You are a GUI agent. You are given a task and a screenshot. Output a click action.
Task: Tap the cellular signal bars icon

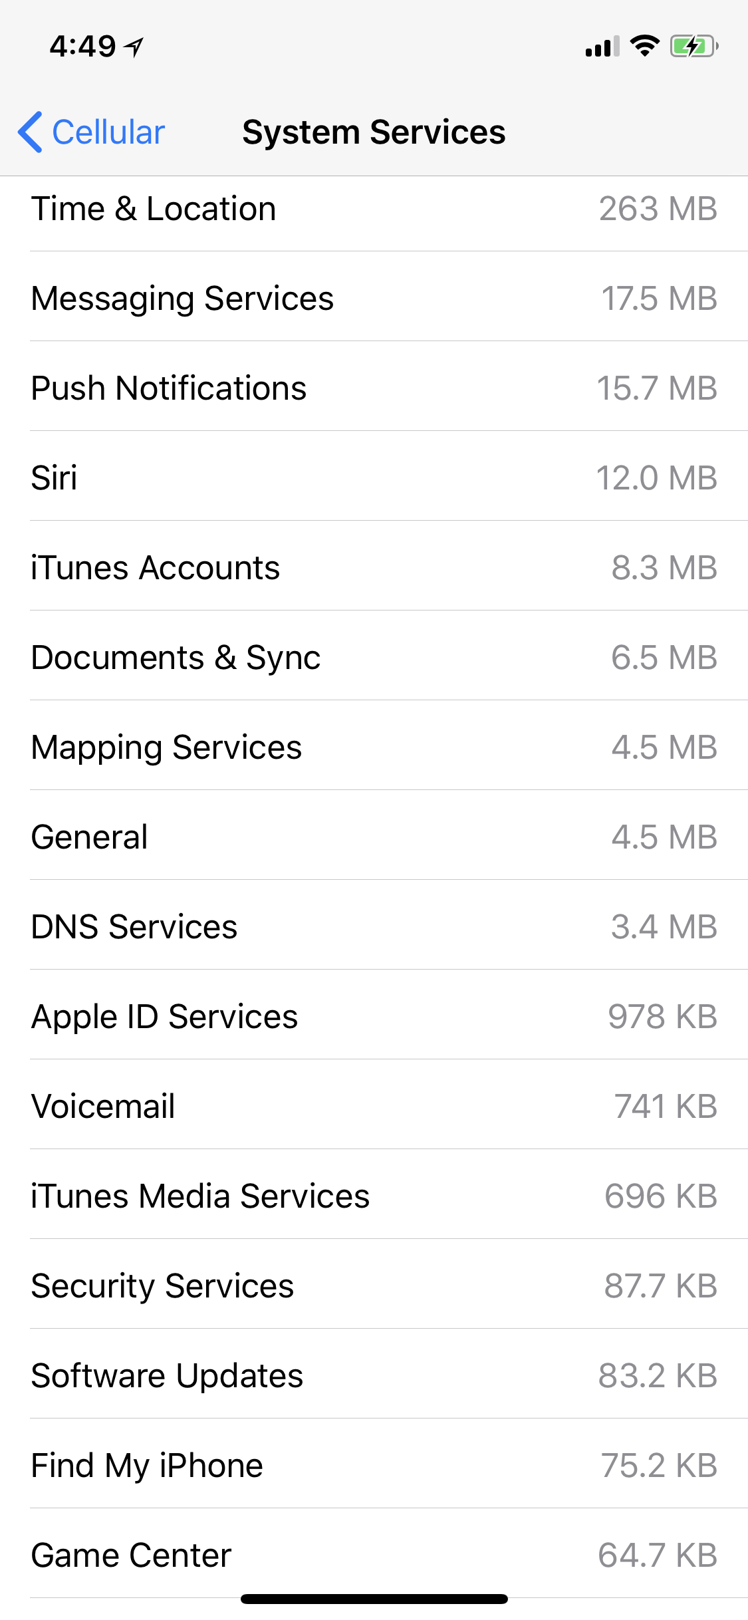click(x=602, y=47)
